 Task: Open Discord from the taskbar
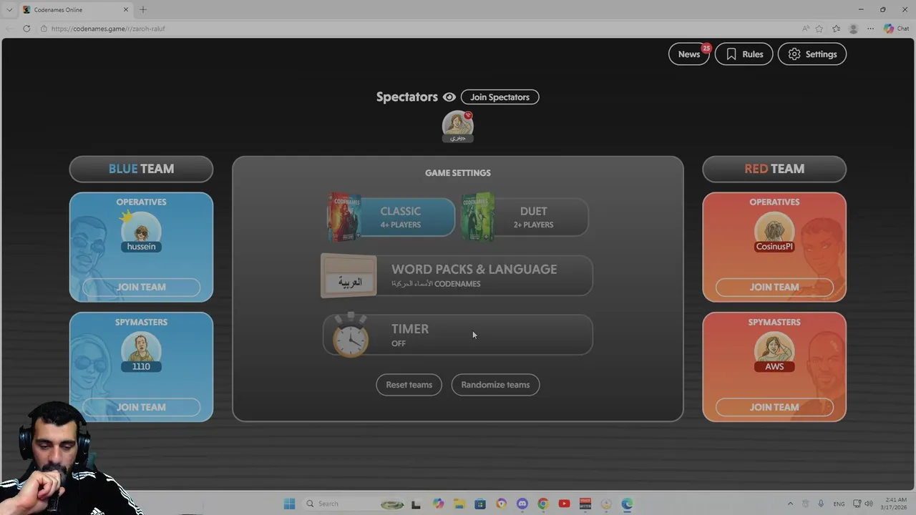coord(522,504)
